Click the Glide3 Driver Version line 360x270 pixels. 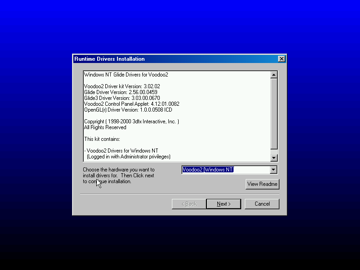coord(122,98)
